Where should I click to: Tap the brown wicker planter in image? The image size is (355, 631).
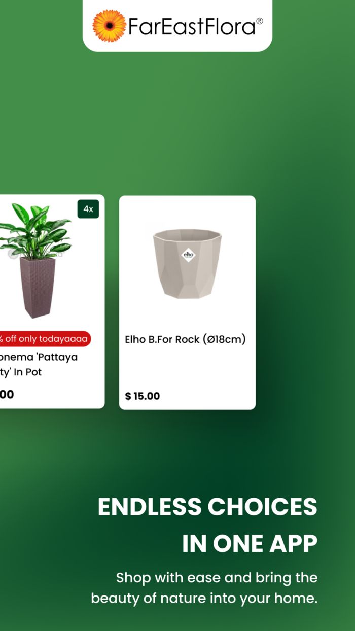(38, 287)
